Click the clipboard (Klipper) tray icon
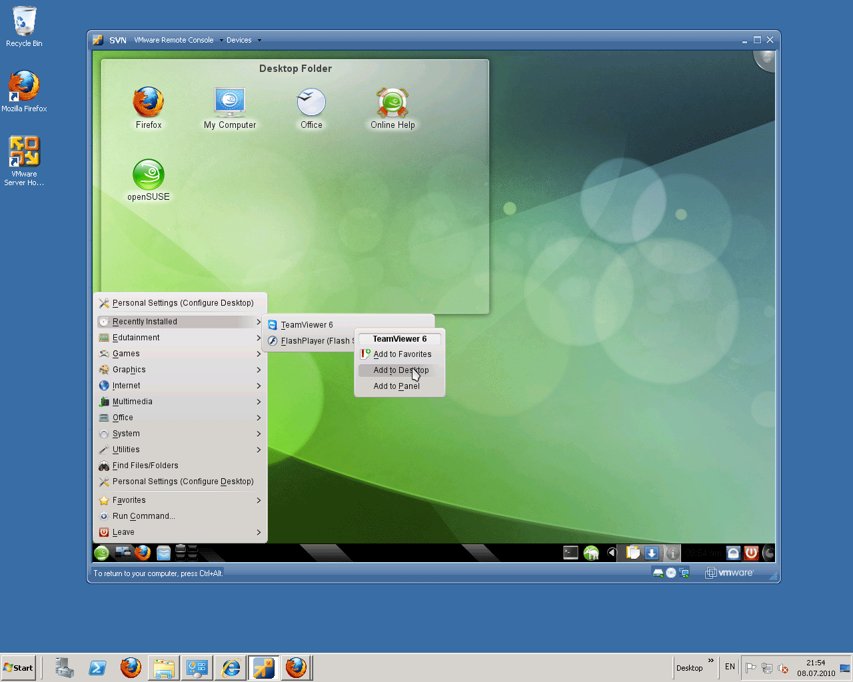853x682 pixels. coord(632,553)
